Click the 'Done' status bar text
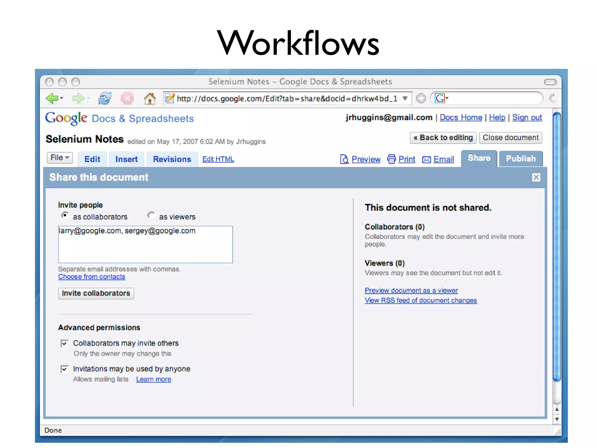The height and width of the screenshot is (448, 597). pyautogui.click(x=53, y=430)
